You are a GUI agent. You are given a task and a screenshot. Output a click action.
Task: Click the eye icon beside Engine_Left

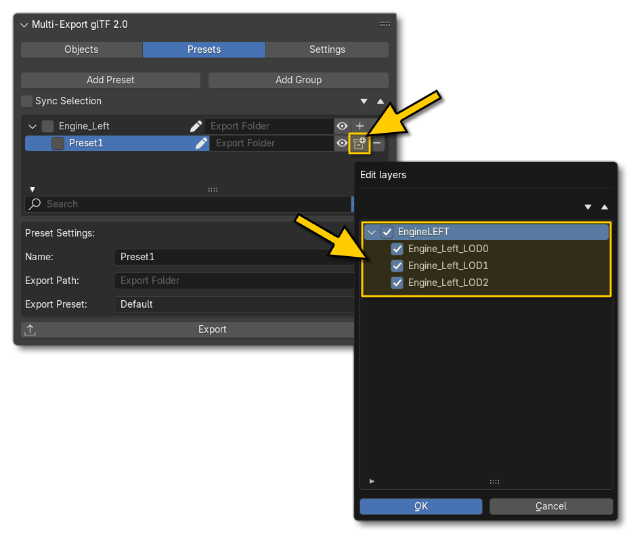(342, 126)
